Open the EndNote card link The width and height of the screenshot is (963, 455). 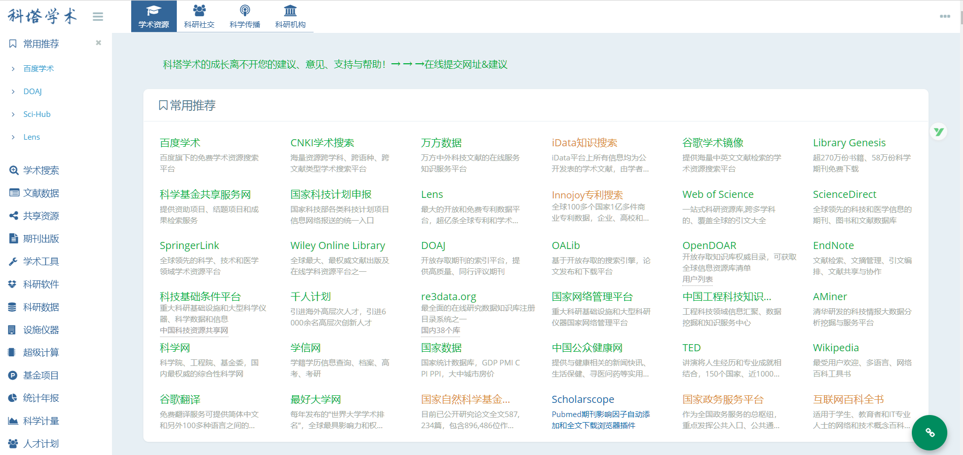[x=833, y=245]
